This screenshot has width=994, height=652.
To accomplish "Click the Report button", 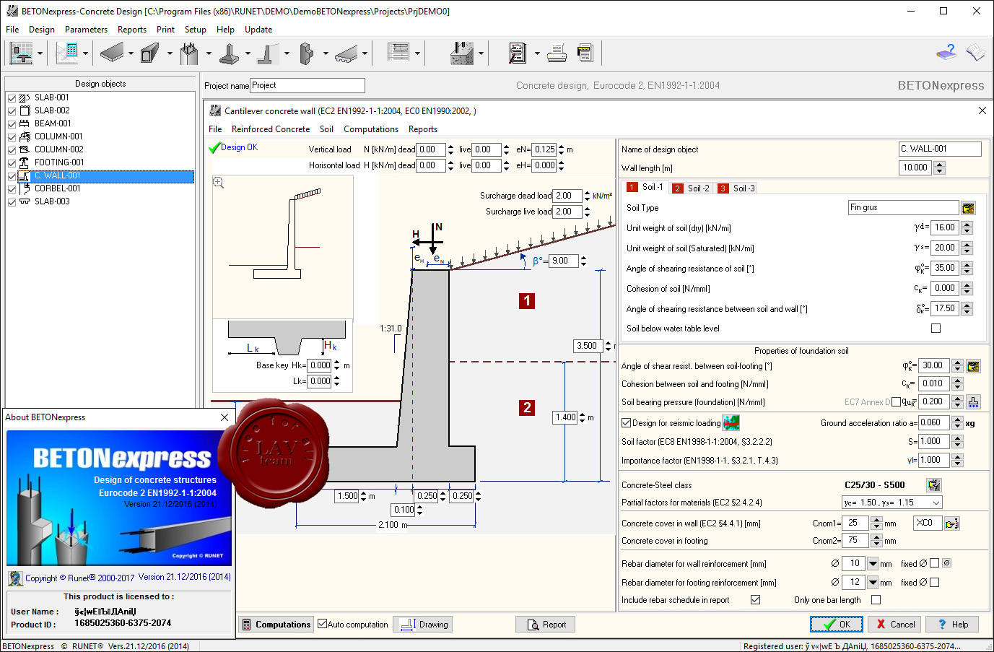I will coord(545,625).
